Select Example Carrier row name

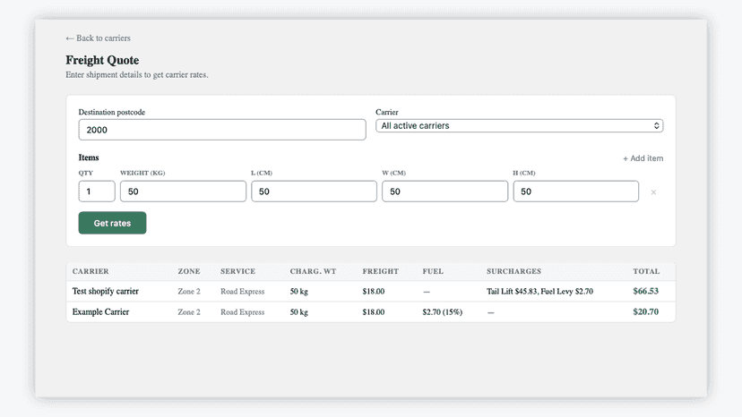click(100, 312)
